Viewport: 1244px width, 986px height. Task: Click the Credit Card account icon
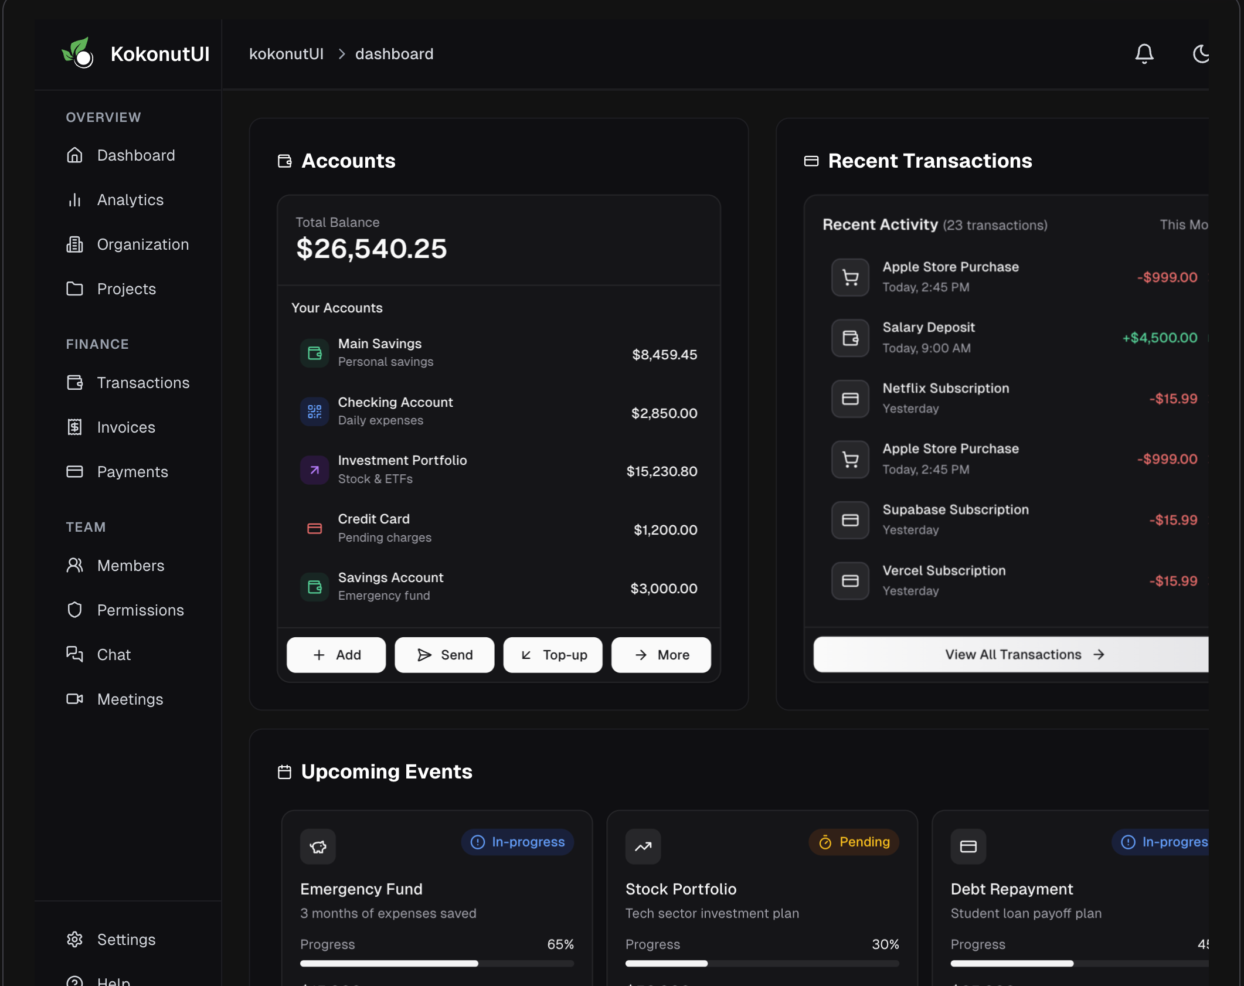coord(315,529)
